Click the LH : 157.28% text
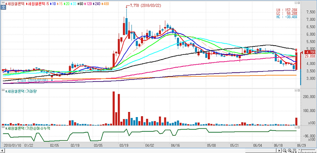Image resolution: width=317 pixels, height=153 pixels. point(287,10)
